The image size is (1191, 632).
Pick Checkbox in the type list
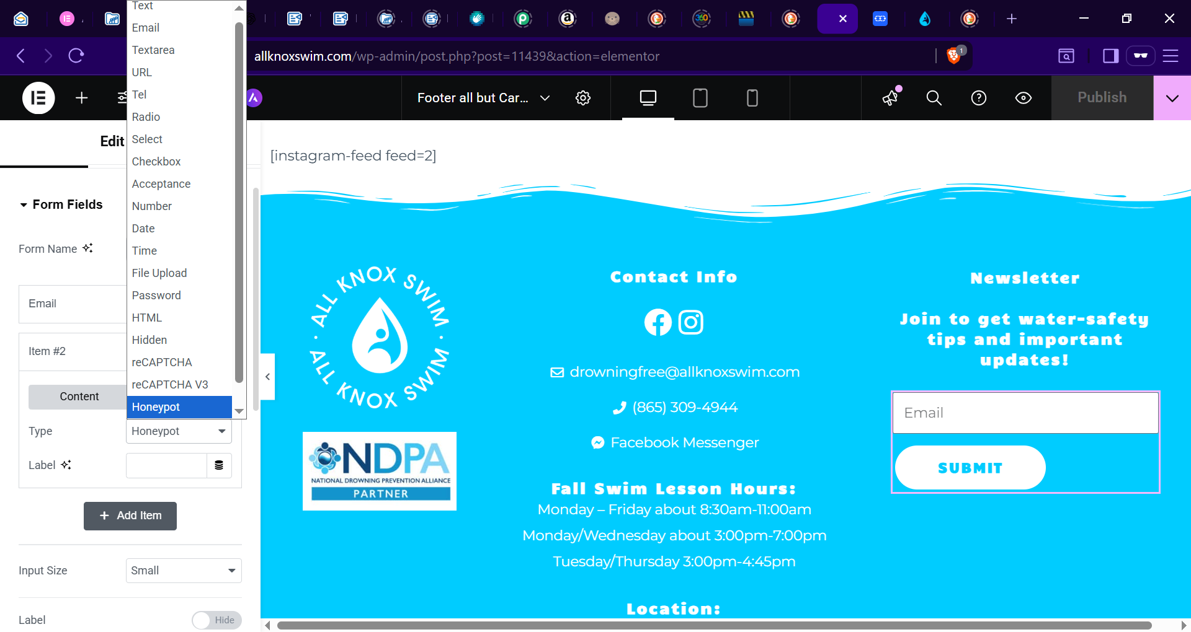(179, 162)
